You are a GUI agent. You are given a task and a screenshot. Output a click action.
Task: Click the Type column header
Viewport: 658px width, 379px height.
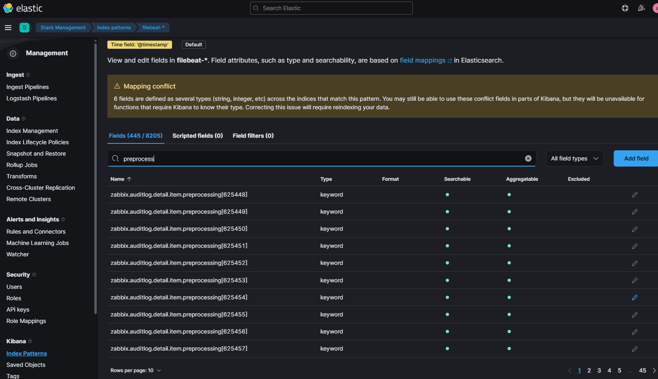pyautogui.click(x=326, y=179)
